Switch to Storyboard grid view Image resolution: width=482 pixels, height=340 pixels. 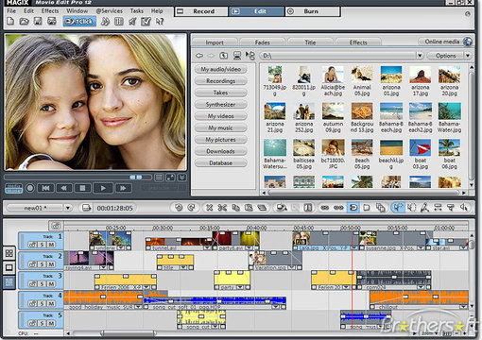click(x=9, y=253)
